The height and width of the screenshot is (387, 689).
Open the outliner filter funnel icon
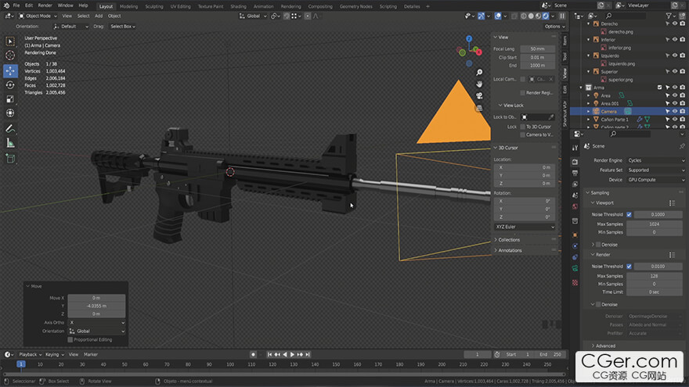pos(669,16)
